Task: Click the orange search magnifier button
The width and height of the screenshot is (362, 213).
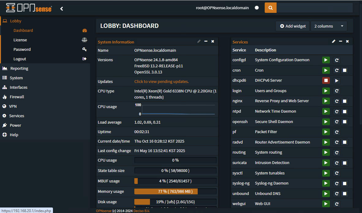Action: point(271,8)
